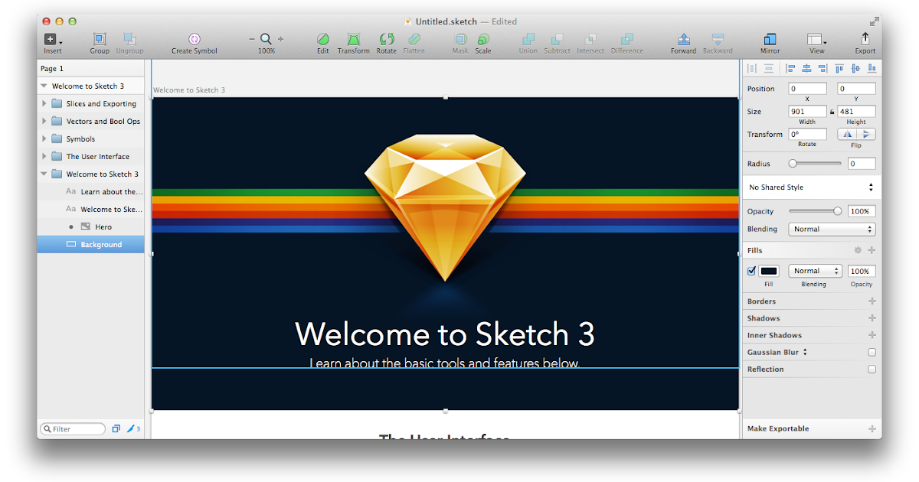Select the Scale tool

[483, 38]
